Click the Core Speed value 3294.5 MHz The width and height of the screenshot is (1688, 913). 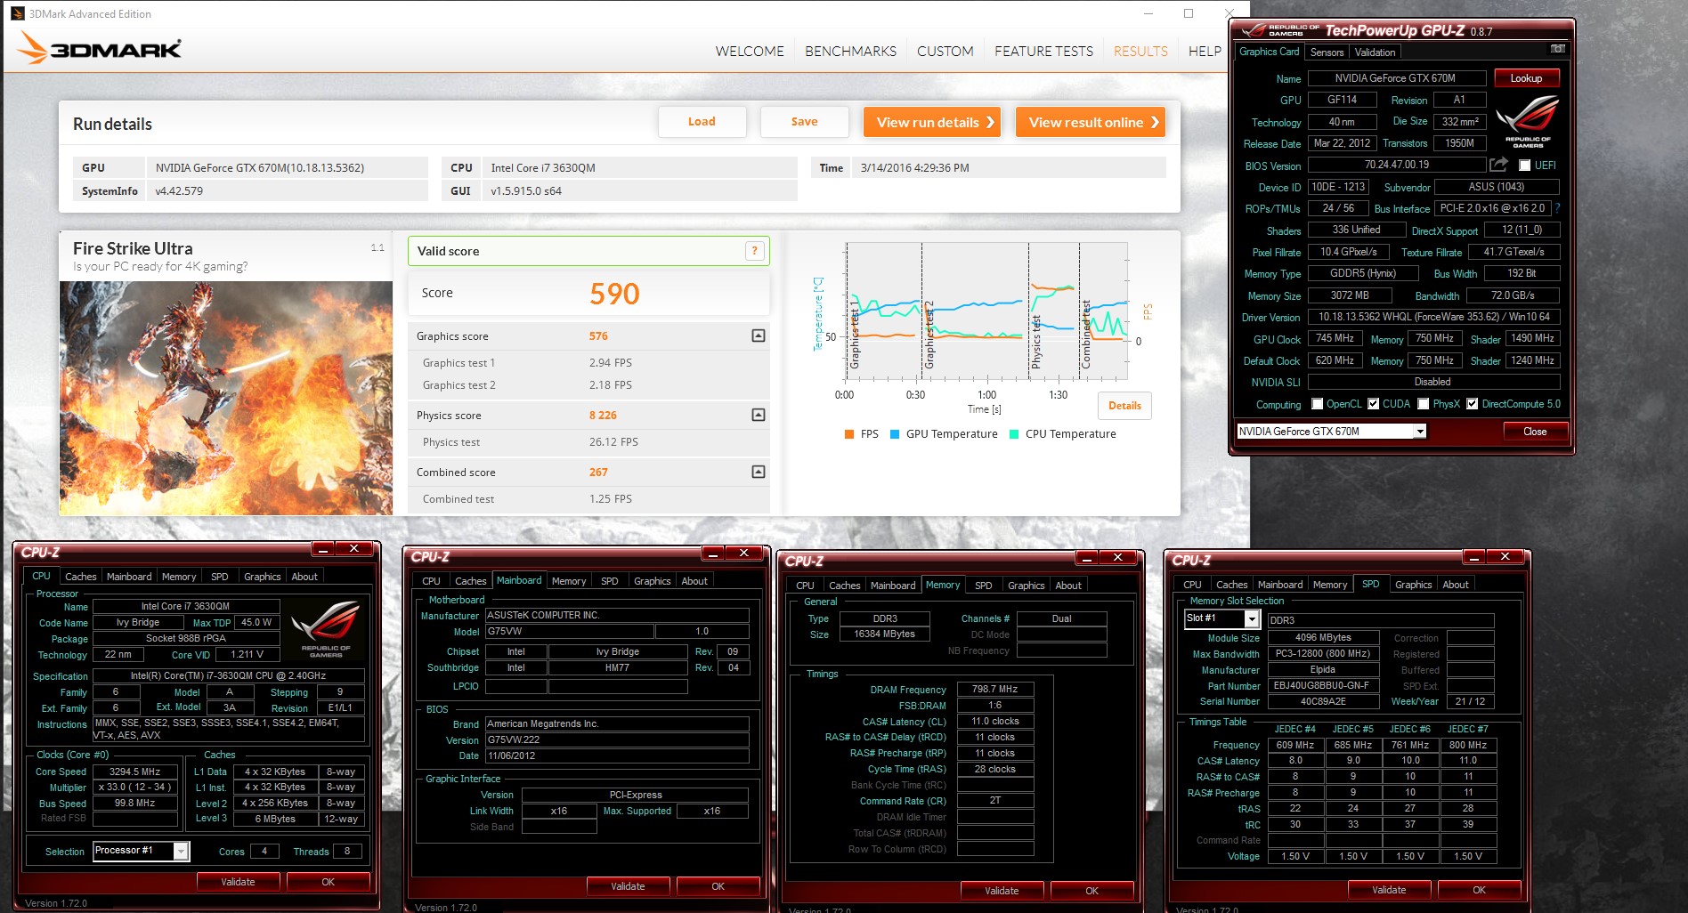click(135, 772)
